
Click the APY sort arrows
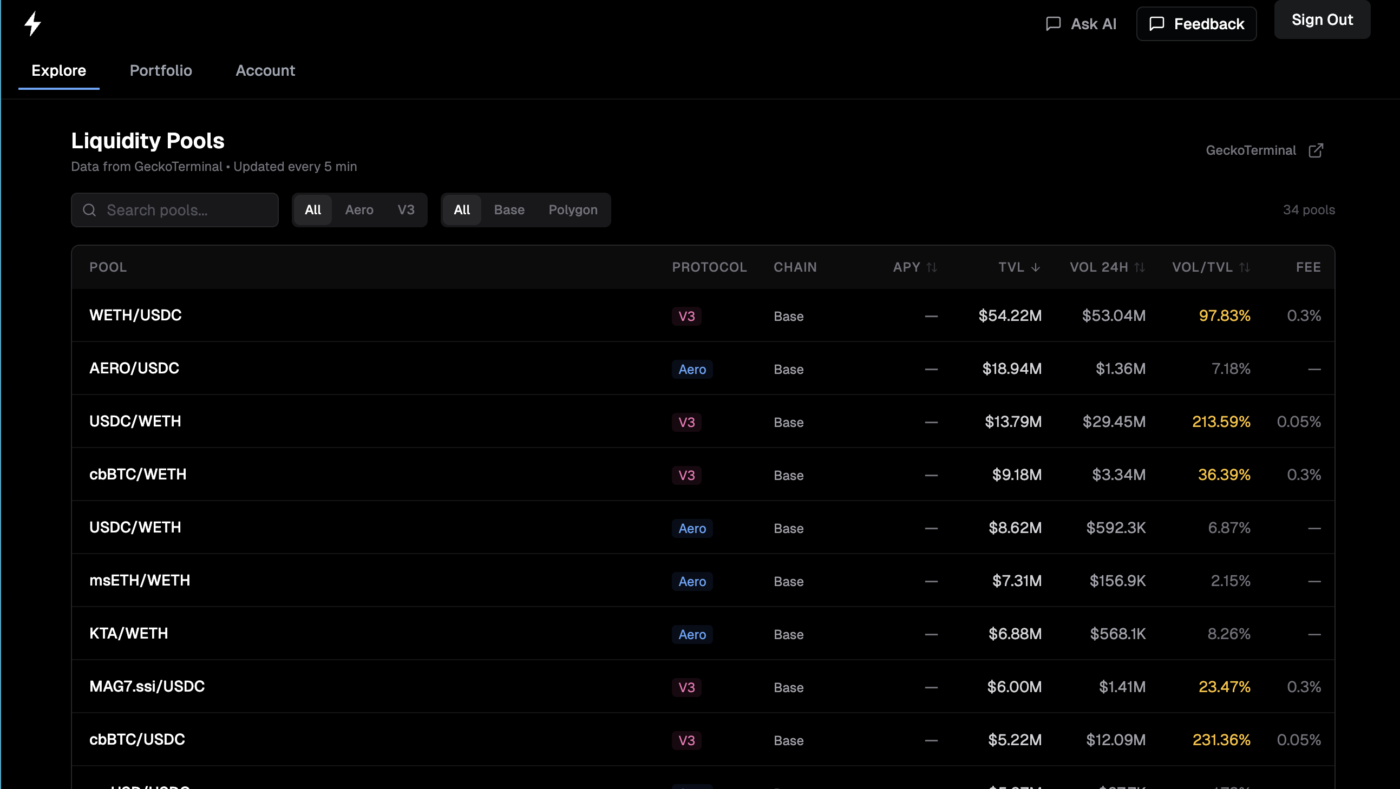click(933, 267)
